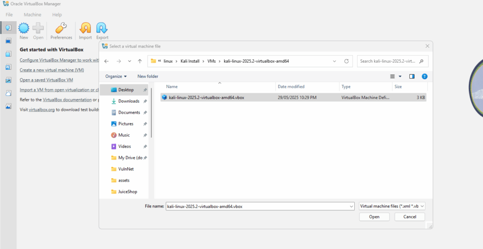The height and width of the screenshot is (249, 483).
Task: Go forward in the file dialog
Action: click(118, 61)
